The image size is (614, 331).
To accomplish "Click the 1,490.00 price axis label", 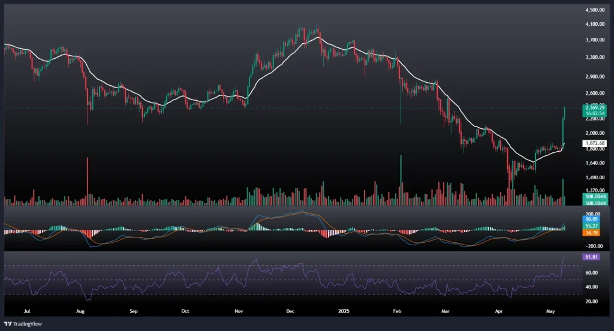I will pyautogui.click(x=594, y=177).
